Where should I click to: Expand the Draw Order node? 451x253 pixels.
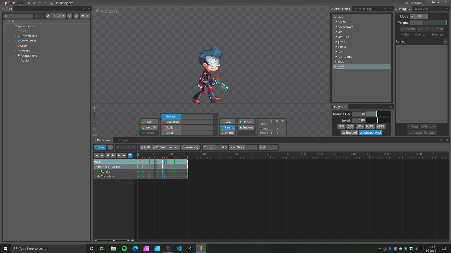[x=16, y=41]
